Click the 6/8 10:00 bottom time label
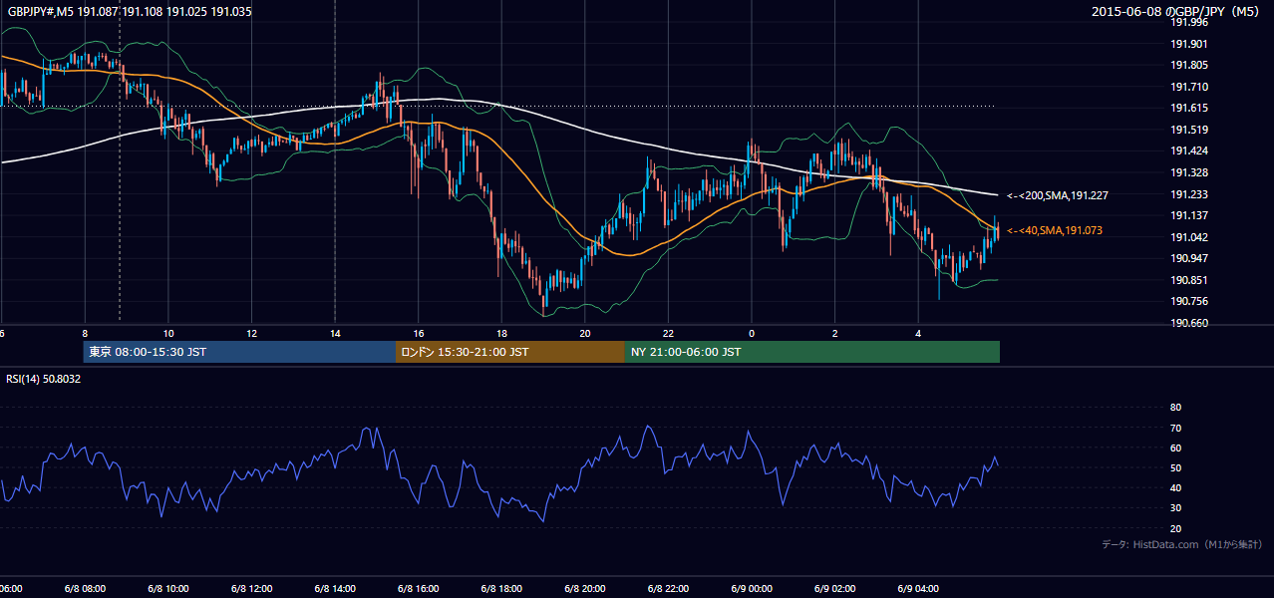Image resolution: width=1274 pixels, height=598 pixels. coord(167,589)
